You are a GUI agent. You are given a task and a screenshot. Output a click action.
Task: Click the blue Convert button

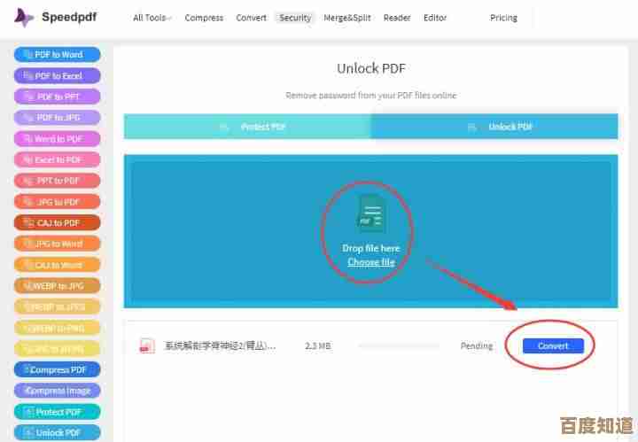tap(553, 346)
